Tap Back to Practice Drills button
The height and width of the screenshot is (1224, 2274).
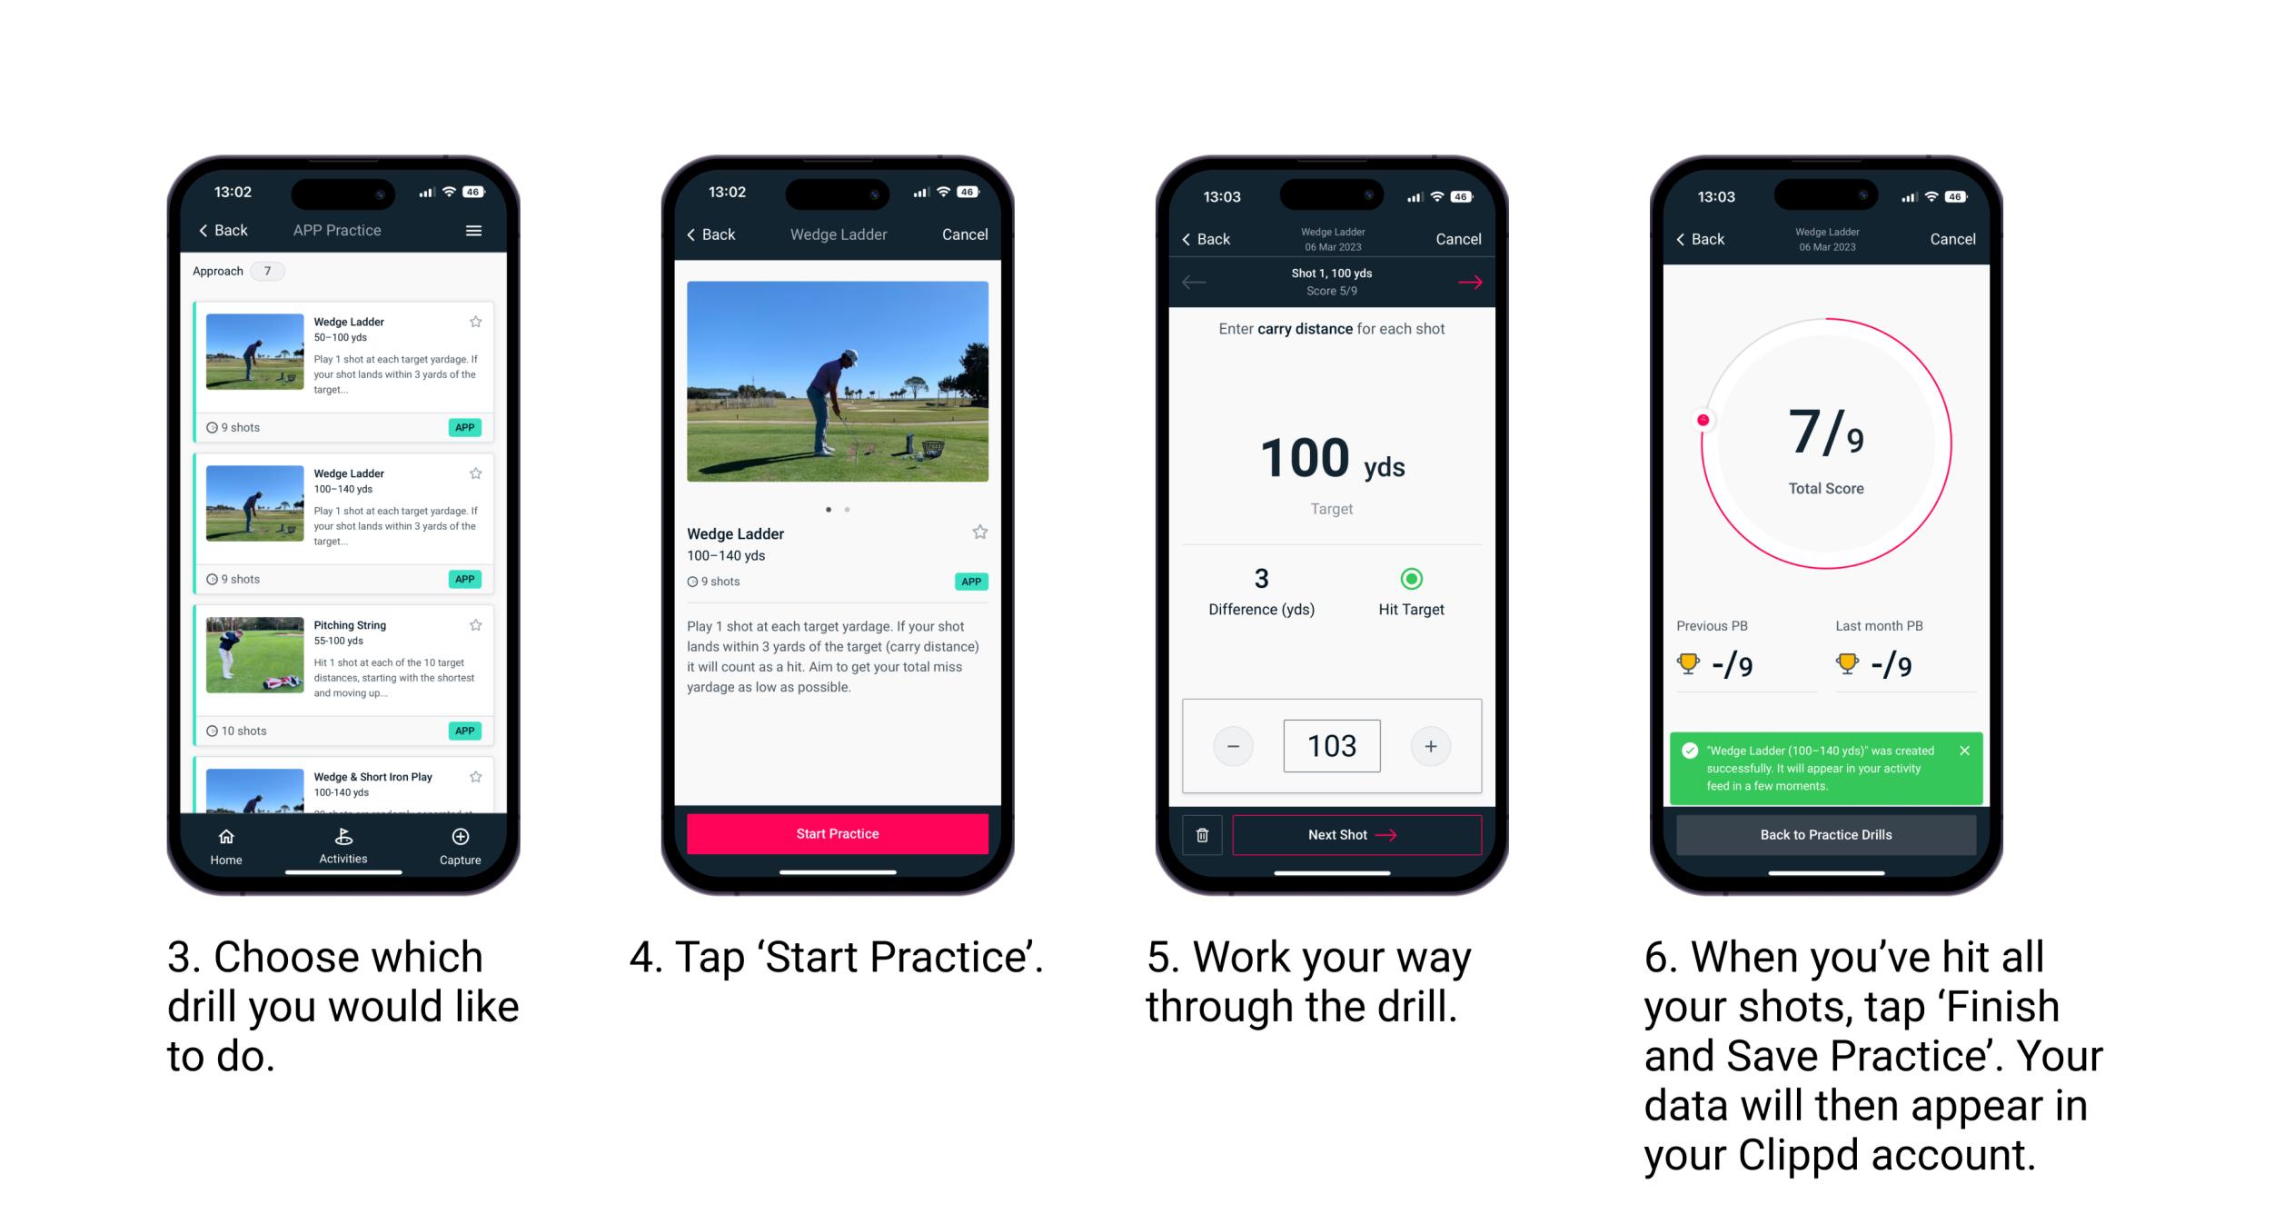pyautogui.click(x=1823, y=835)
